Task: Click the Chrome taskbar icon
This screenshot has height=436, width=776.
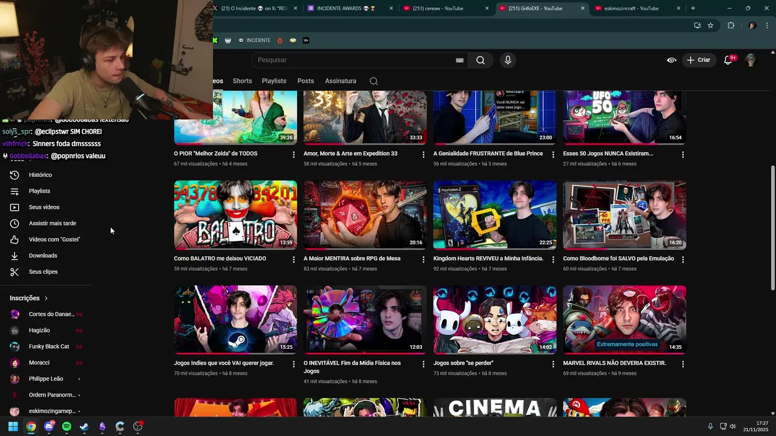Action: coord(31,426)
